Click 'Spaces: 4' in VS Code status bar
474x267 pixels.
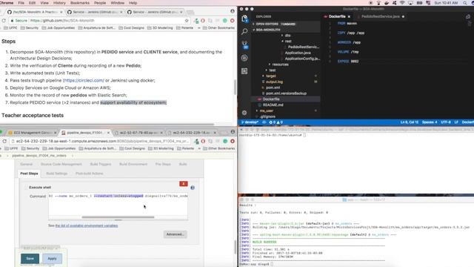(x=430, y=122)
